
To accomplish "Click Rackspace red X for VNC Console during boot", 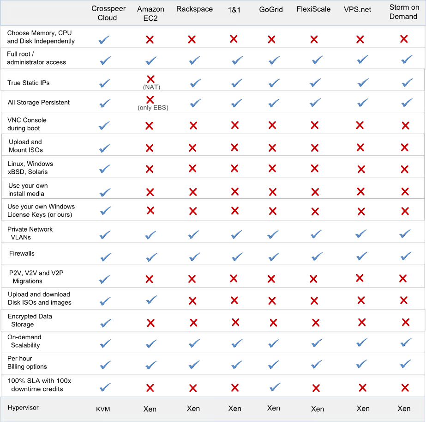I will [193, 126].
